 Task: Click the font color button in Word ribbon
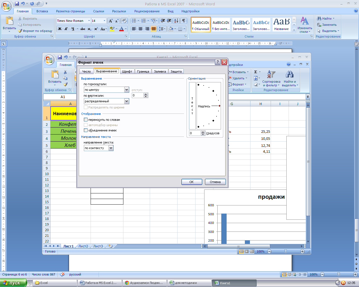(121, 29)
